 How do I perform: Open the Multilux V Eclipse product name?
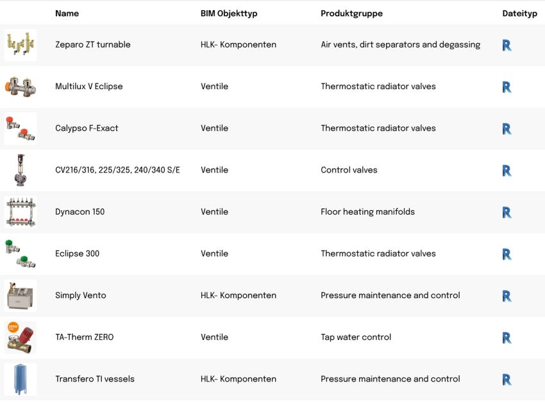89,86
